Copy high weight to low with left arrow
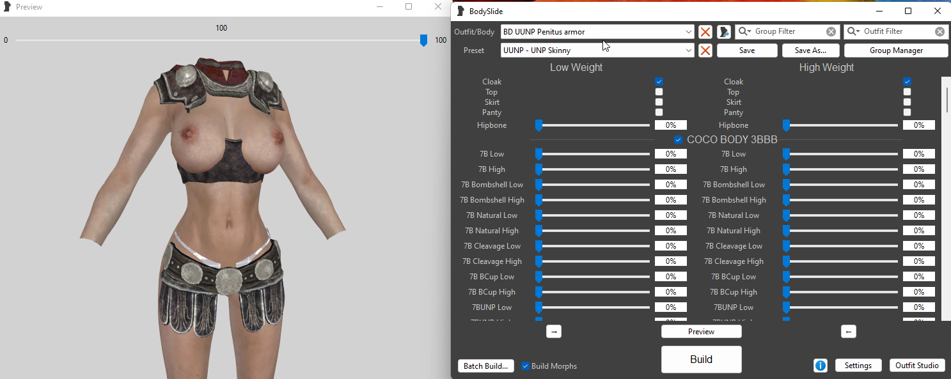Viewport: 951px width, 379px height. point(849,332)
